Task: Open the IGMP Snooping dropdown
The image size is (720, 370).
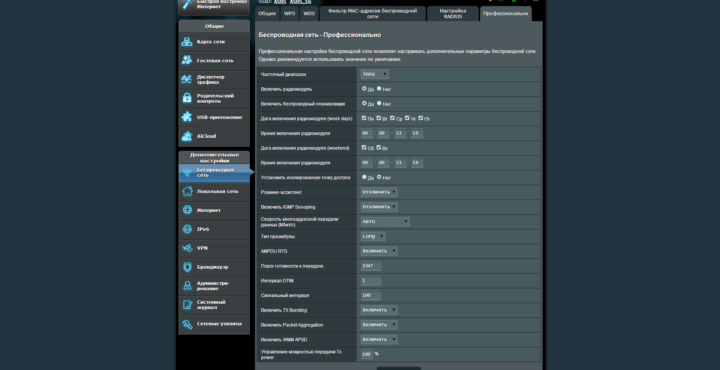Action: point(379,207)
